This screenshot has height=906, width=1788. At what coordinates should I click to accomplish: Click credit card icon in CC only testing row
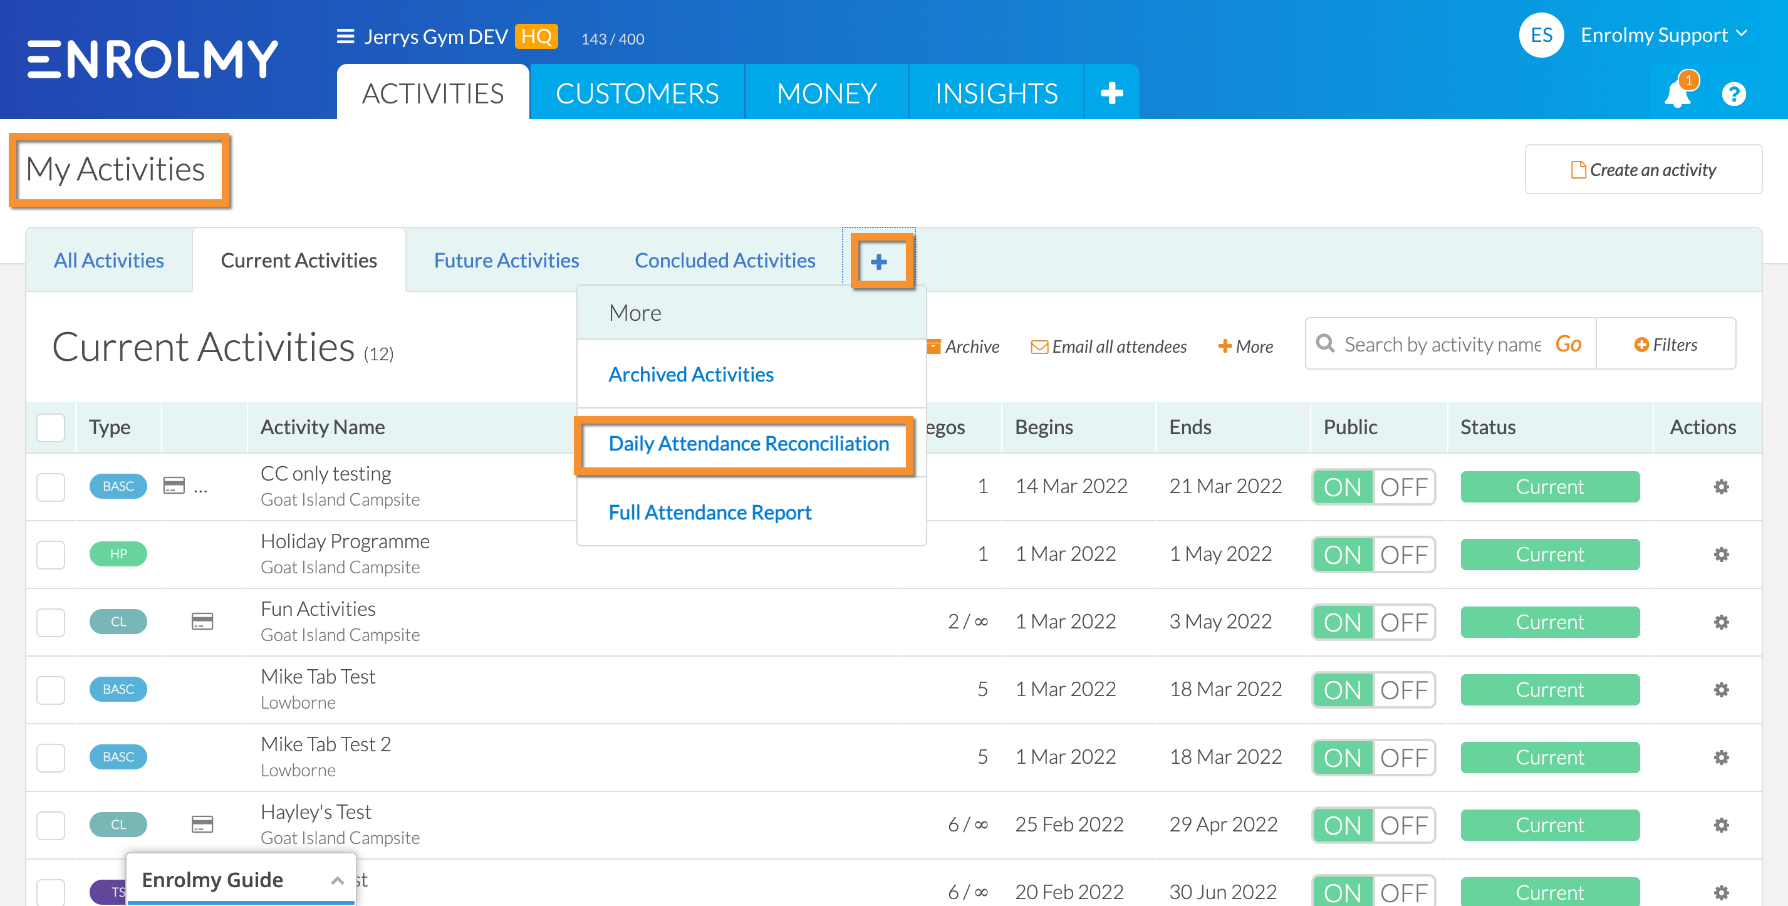(174, 486)
